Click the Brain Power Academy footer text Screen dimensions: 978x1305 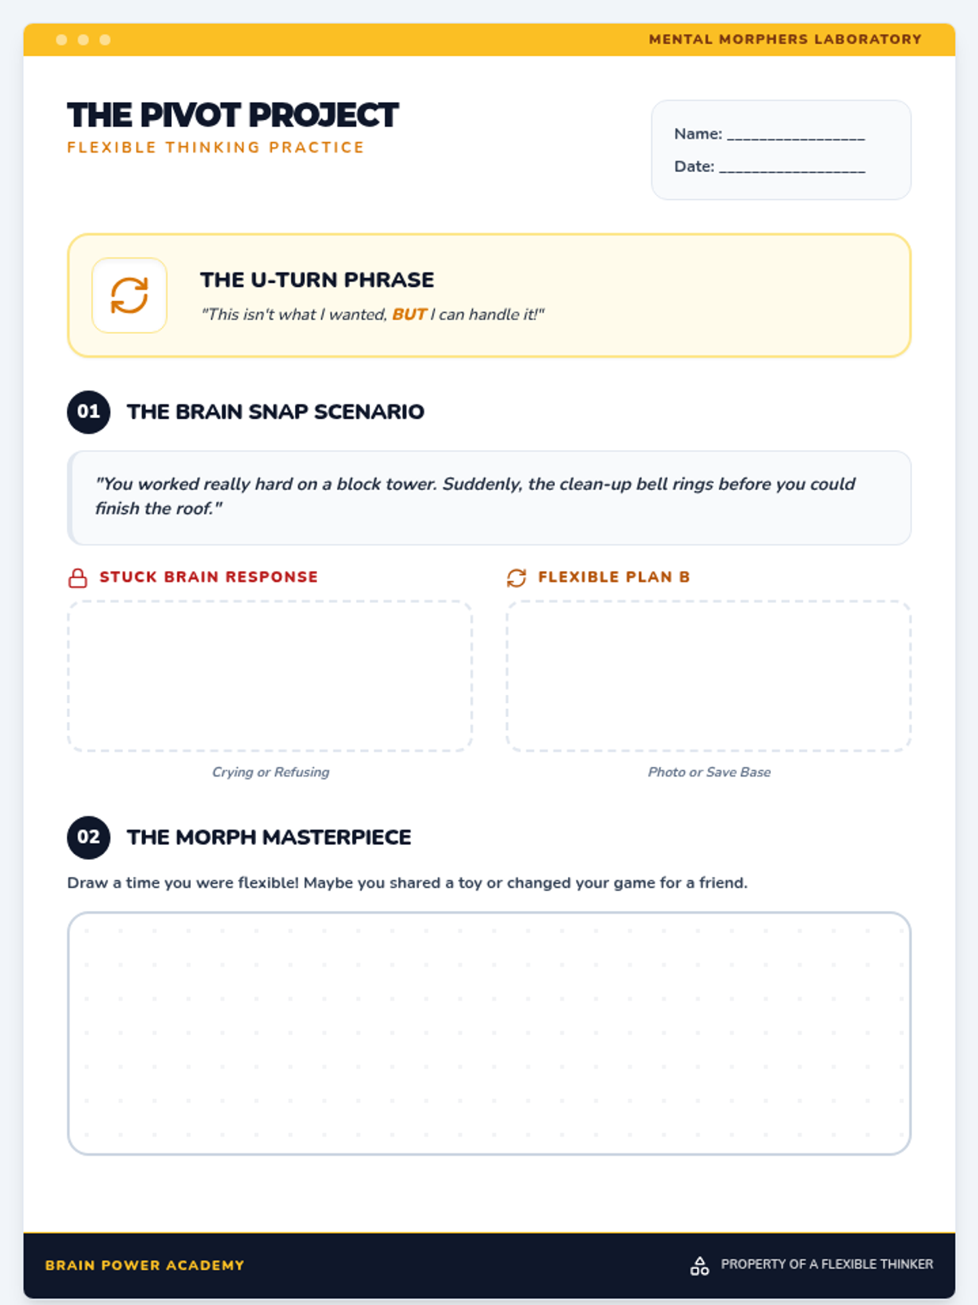[145, 1265]
